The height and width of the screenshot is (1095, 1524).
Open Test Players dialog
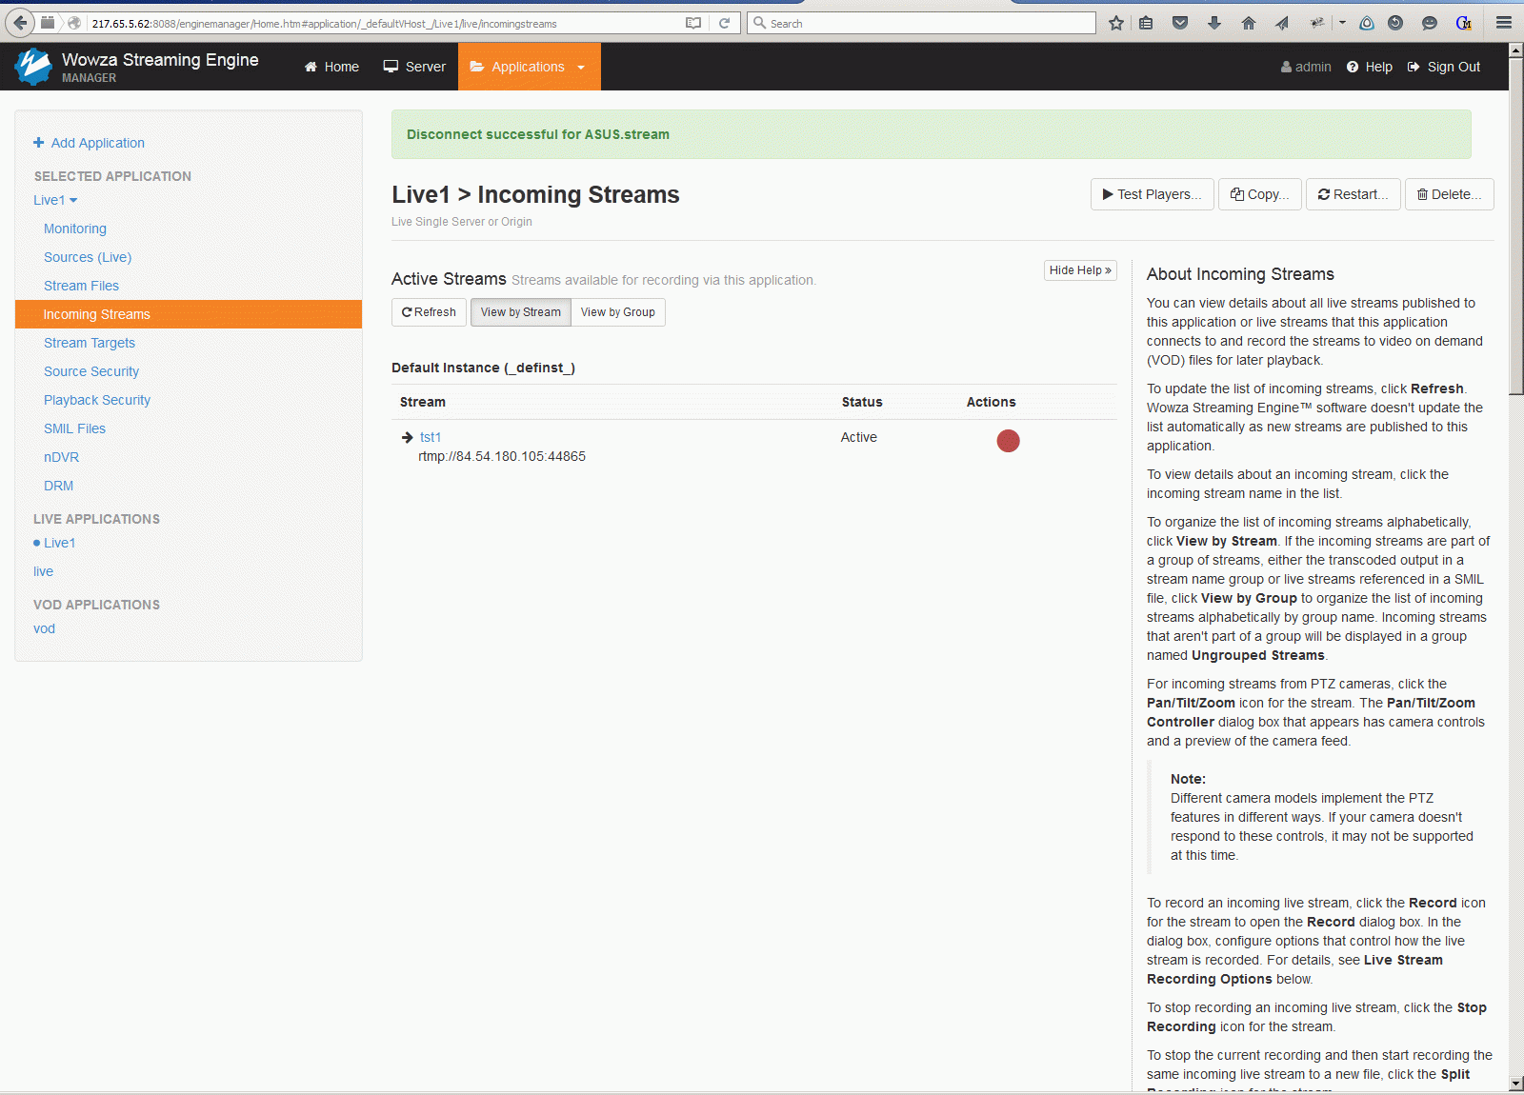click(1153, 194)
